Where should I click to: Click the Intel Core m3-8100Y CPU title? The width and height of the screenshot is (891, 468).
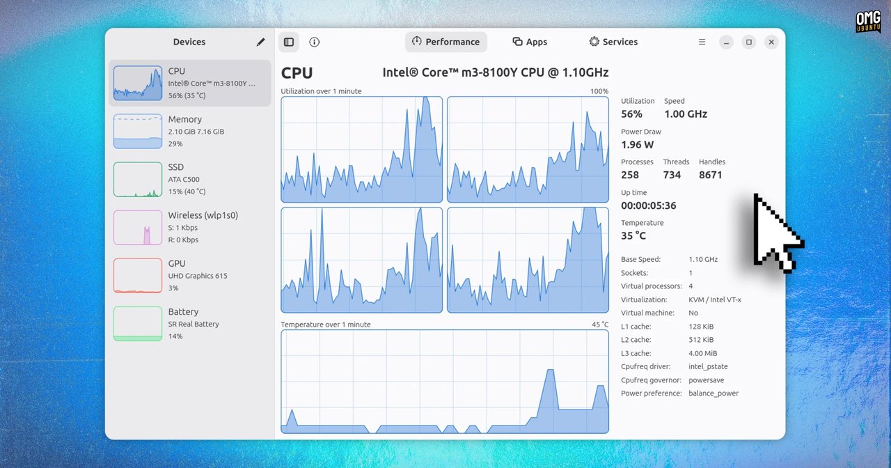pyautogui.click(x=496, y=72)
